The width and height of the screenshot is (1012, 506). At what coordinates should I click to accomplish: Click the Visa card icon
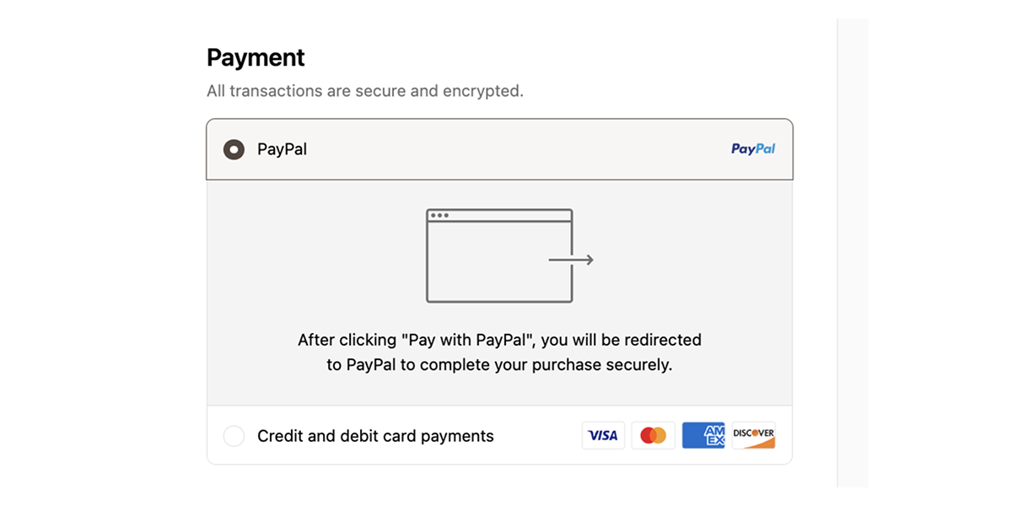603,436
